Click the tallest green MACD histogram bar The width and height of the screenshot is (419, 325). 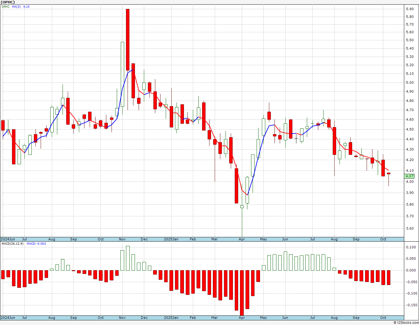click(128, 258)
